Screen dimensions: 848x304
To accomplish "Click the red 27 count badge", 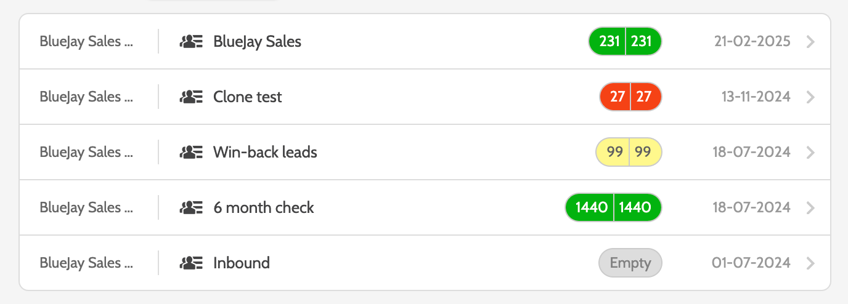I will pos(630,97).
